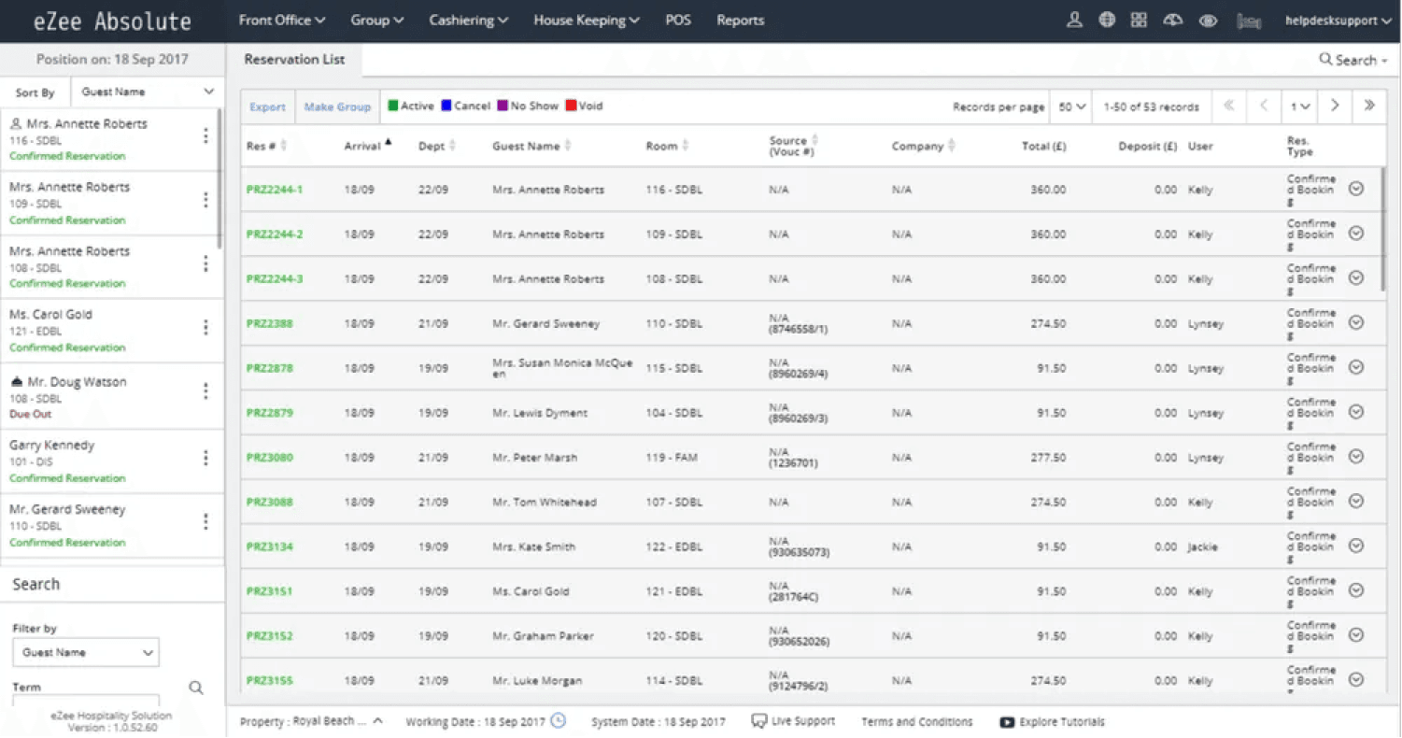The width and height of the screenshot is (1402, 738).
Task: Open three-dot menu for Mr. Doug Watson card
Action: 206,391
